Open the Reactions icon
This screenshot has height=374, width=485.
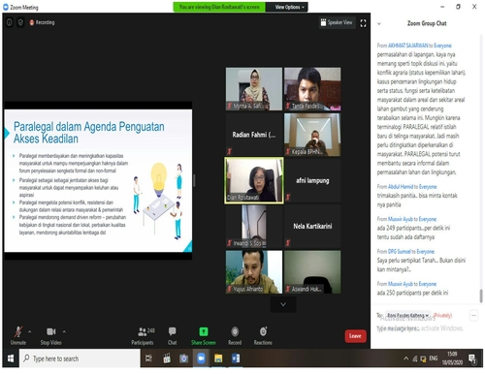pos(263,331)
